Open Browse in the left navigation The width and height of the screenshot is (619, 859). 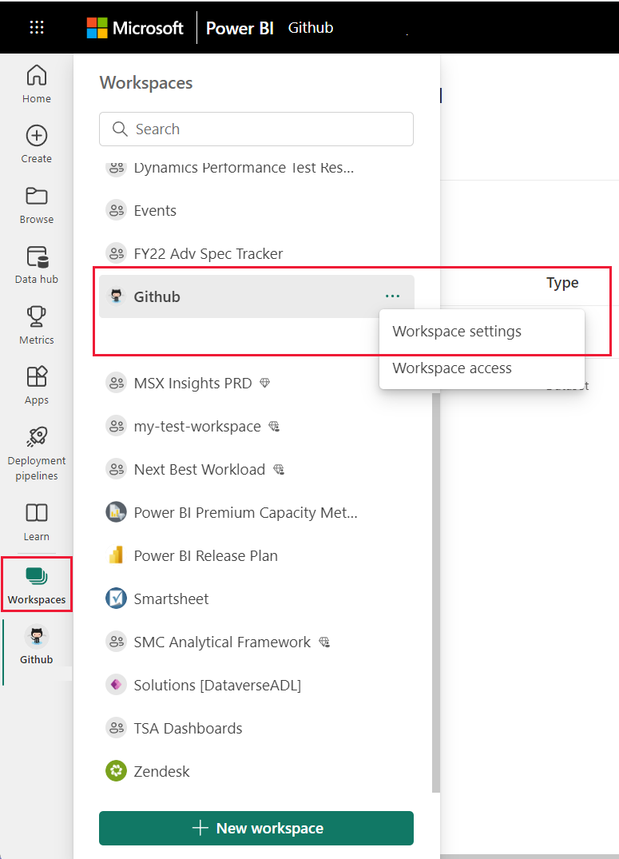37,205
